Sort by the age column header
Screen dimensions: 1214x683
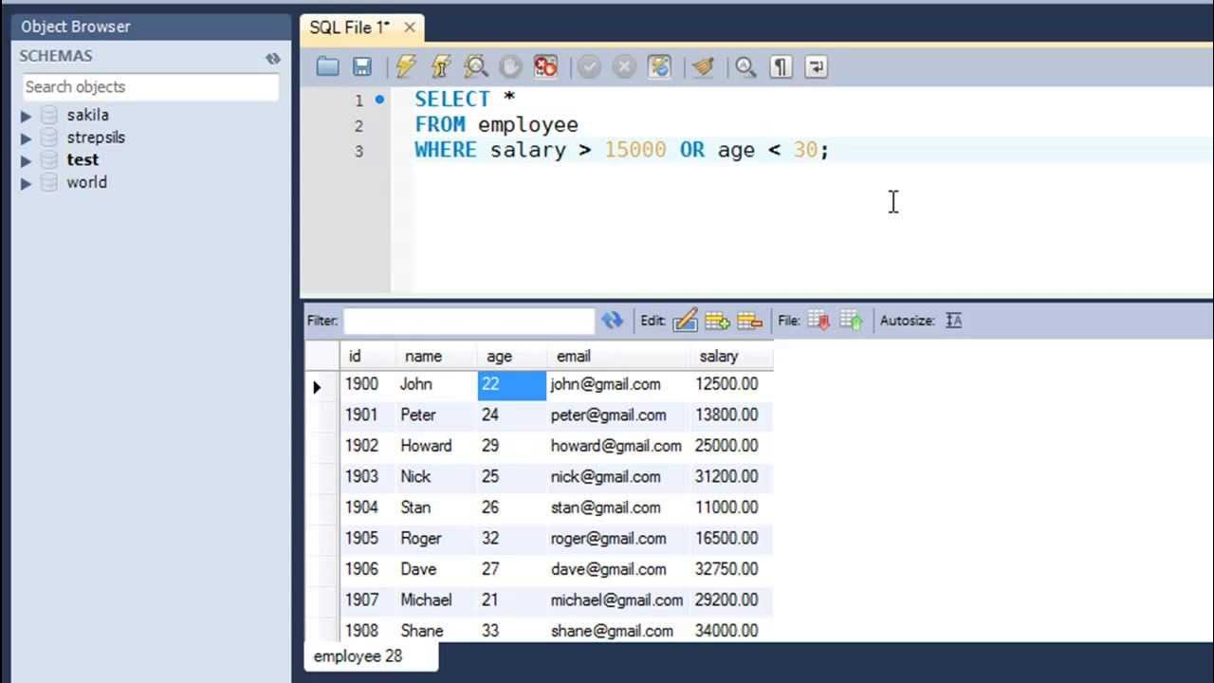(511, 356)
